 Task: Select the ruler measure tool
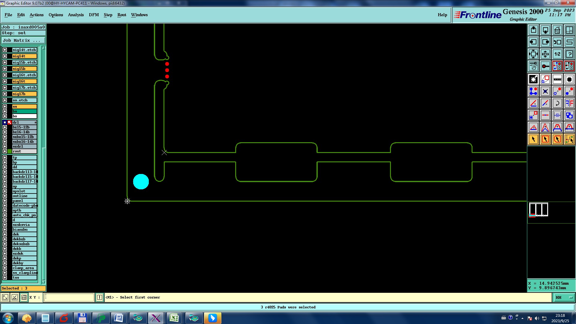click(x=557, y=79)
